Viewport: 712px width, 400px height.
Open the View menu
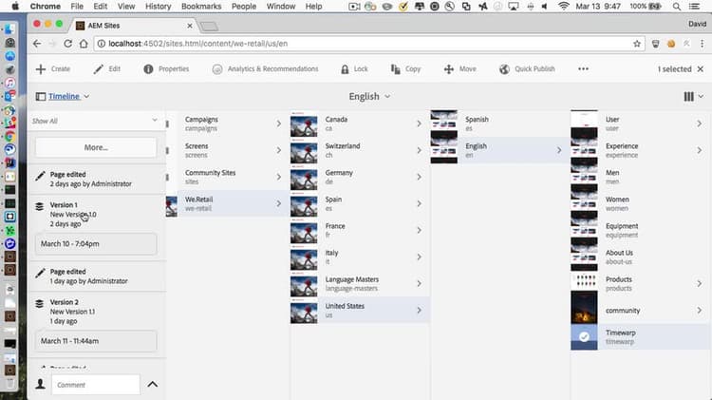[x=126, y=7]
